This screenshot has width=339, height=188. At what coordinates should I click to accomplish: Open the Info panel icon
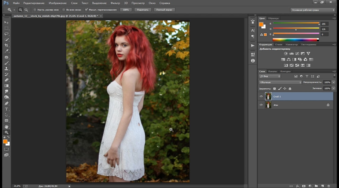(253, 61)
